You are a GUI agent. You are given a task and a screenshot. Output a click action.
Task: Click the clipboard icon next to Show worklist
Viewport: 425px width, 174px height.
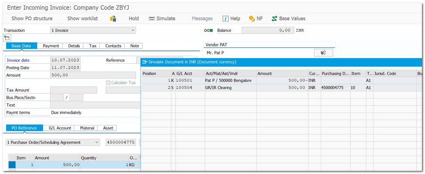[113, 19]
